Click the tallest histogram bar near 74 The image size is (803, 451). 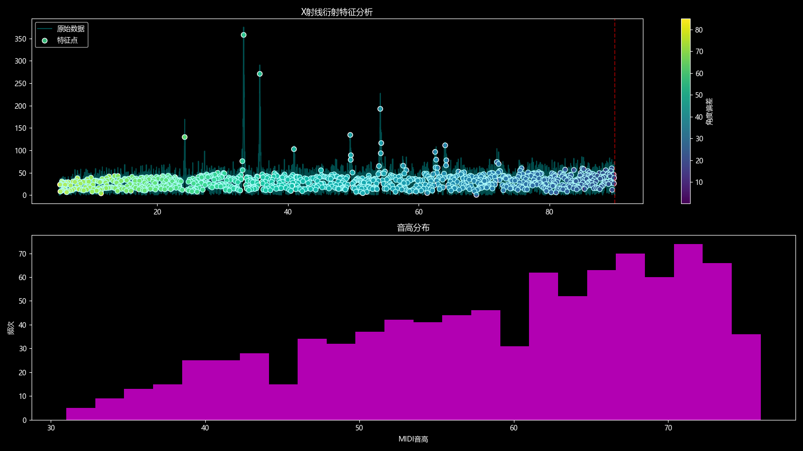(688, 332)
